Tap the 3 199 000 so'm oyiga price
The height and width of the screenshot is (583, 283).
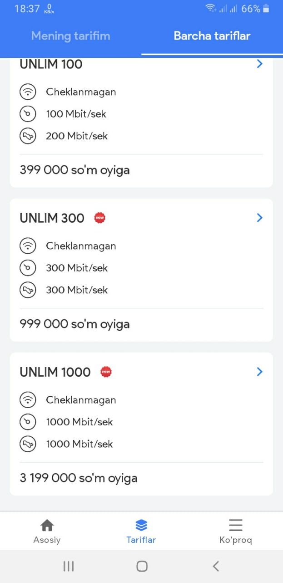click(x=79, y=478)
